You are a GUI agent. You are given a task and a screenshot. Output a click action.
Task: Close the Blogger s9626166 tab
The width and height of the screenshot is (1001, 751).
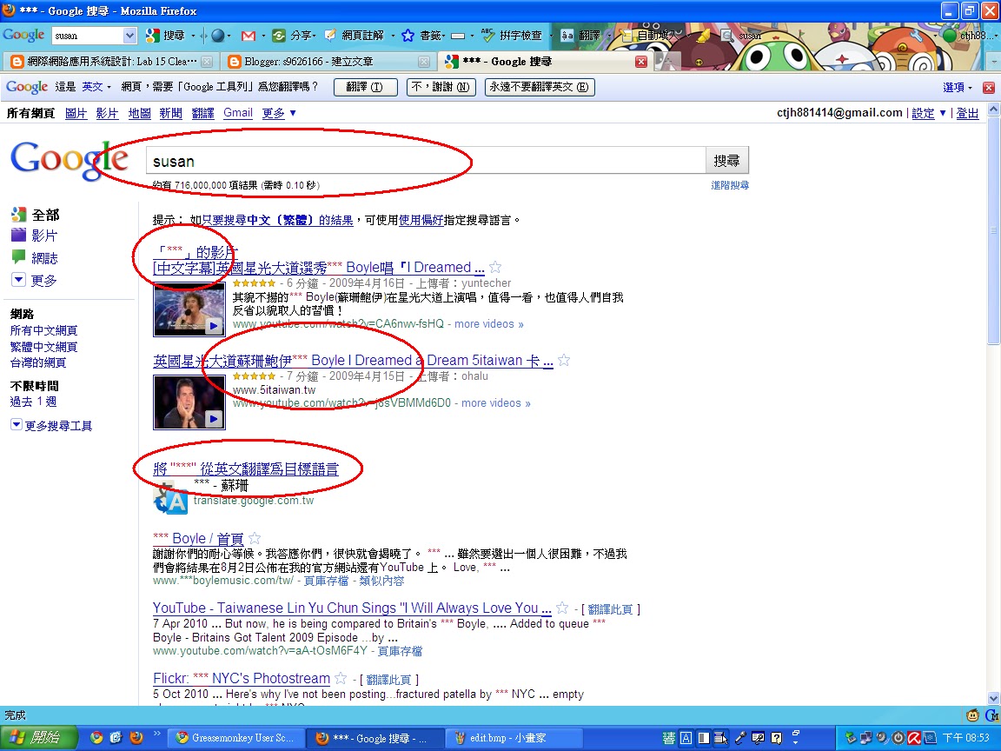(424, 62)
